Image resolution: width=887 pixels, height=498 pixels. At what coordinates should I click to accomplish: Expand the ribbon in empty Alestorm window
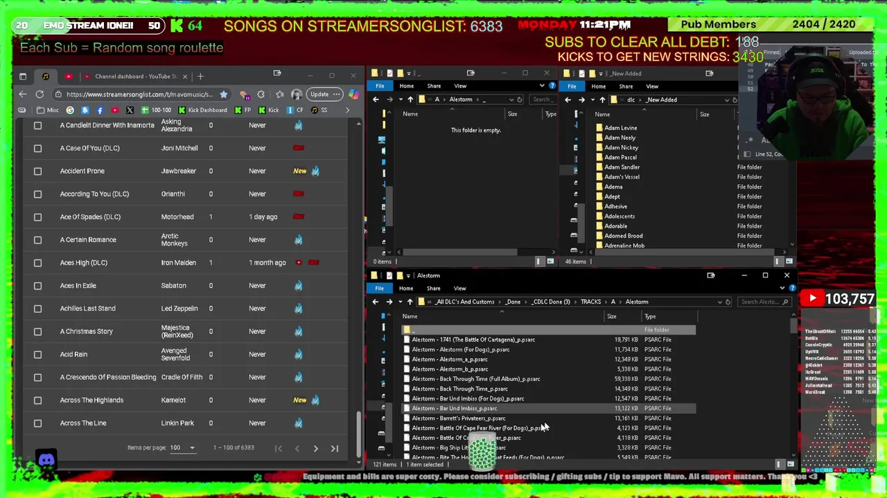[x=542, y=86]
